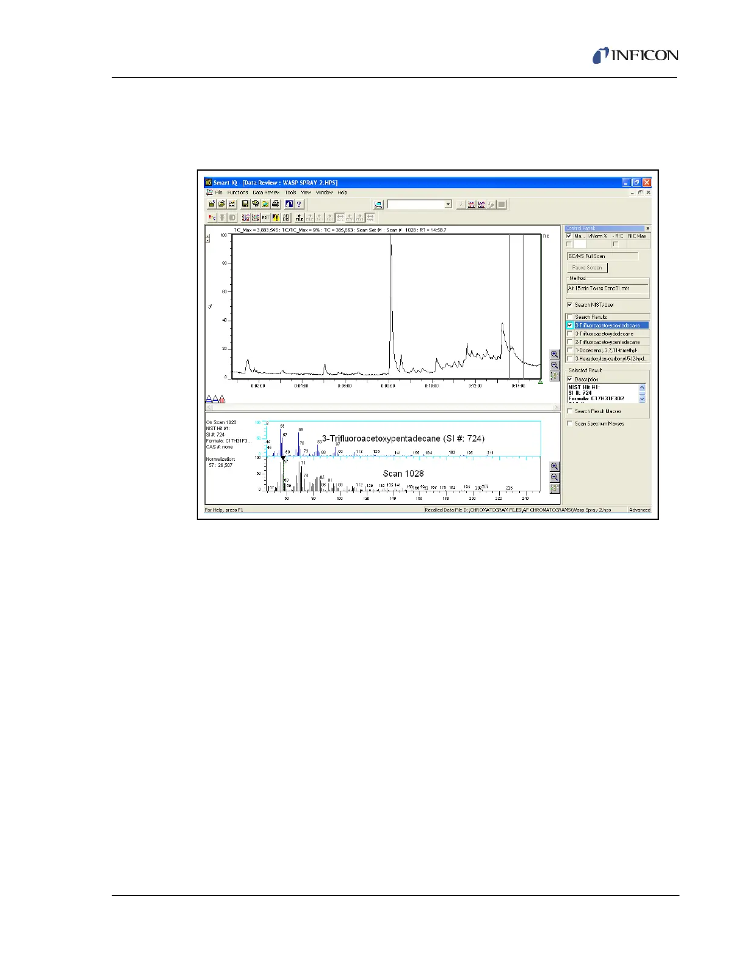The height and width of the screenshot is (962, 742).
Task: Open the Tools menu
Action: [x=291, y=193]
